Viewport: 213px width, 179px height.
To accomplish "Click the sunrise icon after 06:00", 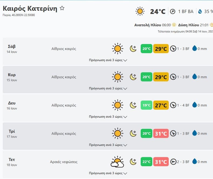I will 174,25.
